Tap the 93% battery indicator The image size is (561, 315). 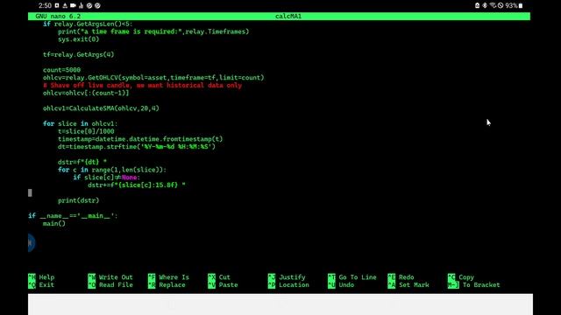(x=515, y=6)
